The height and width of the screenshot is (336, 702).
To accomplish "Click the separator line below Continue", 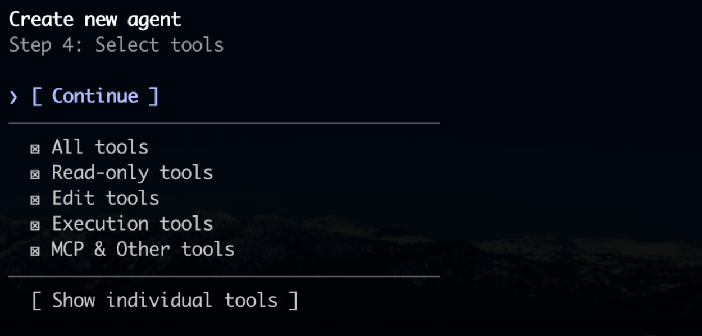I will (x=224, y=123).
